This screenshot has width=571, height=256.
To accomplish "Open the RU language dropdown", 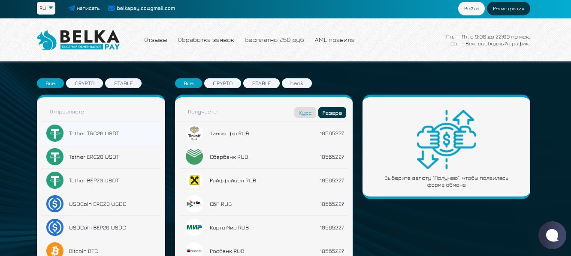I will coord(46,8).
